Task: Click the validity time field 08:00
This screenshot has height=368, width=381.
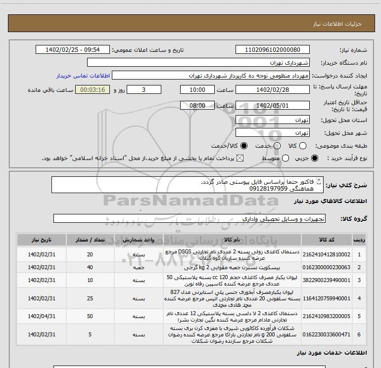Action: tap(197, 105)
